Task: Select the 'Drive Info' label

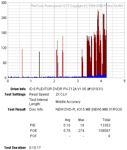Action: click(18, 89)
